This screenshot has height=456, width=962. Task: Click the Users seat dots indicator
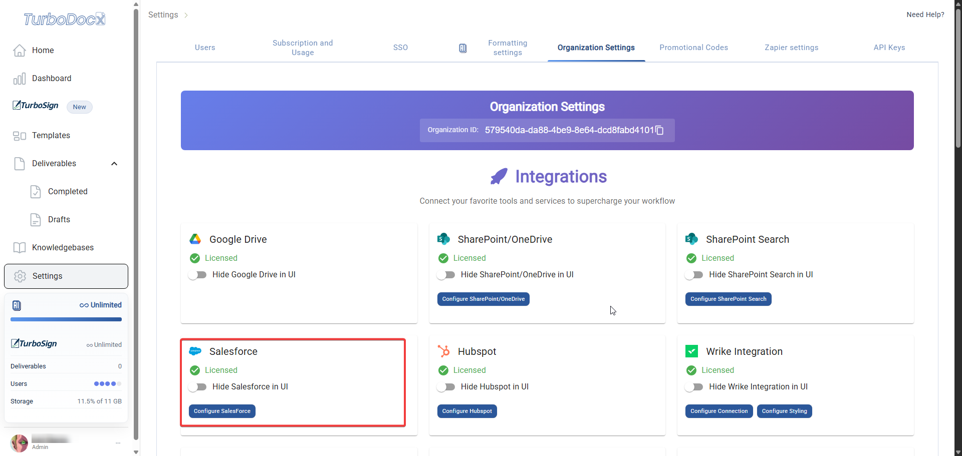[x=108, y=384]
